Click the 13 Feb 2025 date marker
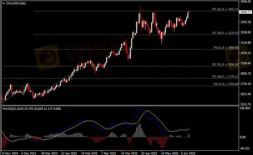The width and height of the screenshot is (253, 155). [89, 153]
